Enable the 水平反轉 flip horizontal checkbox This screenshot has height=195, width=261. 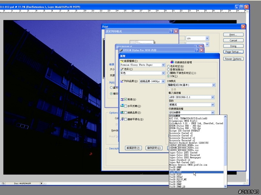(x=126, y=106)
